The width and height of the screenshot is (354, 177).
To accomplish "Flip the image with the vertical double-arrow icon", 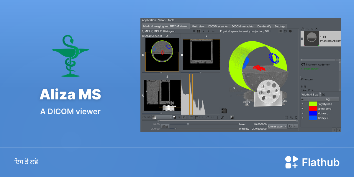I will pyautogui.click(x=217, y=117).
